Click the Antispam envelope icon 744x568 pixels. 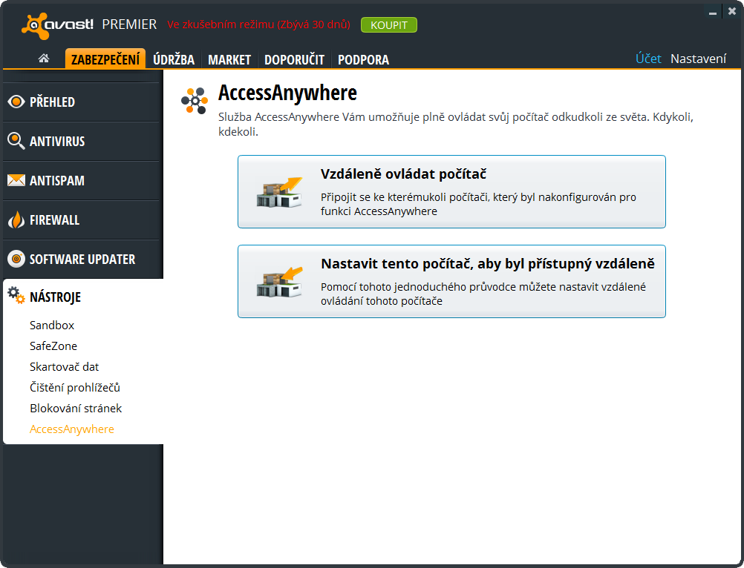tap(16, 180)
